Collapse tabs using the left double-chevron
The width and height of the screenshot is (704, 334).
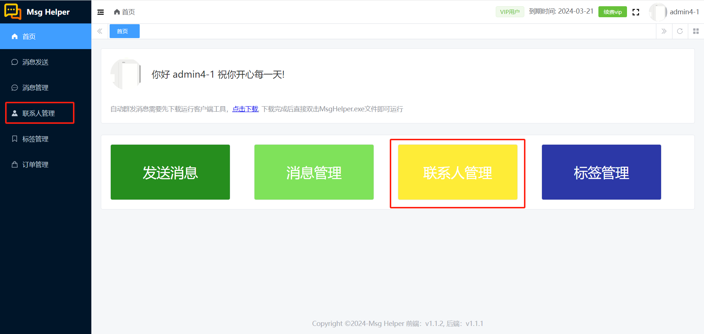(x=100, y=31)
